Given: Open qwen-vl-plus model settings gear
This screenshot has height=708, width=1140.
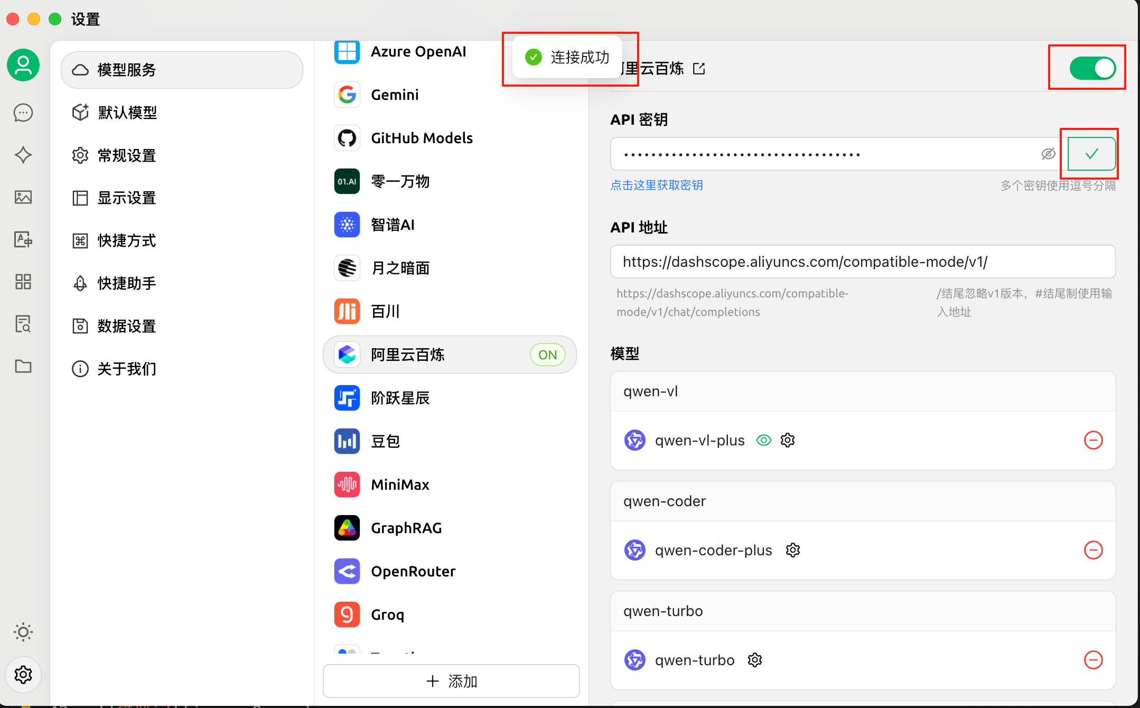Looking at the screenshot, I should tap(788, 440).
